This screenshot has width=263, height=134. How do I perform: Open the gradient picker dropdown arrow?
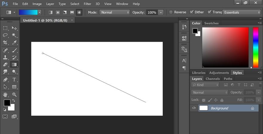(x=39, y=12)
